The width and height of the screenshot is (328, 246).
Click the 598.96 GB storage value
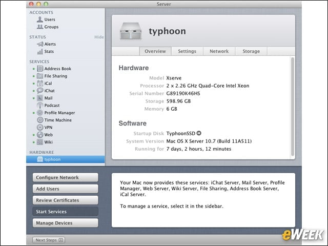(178, 101)
